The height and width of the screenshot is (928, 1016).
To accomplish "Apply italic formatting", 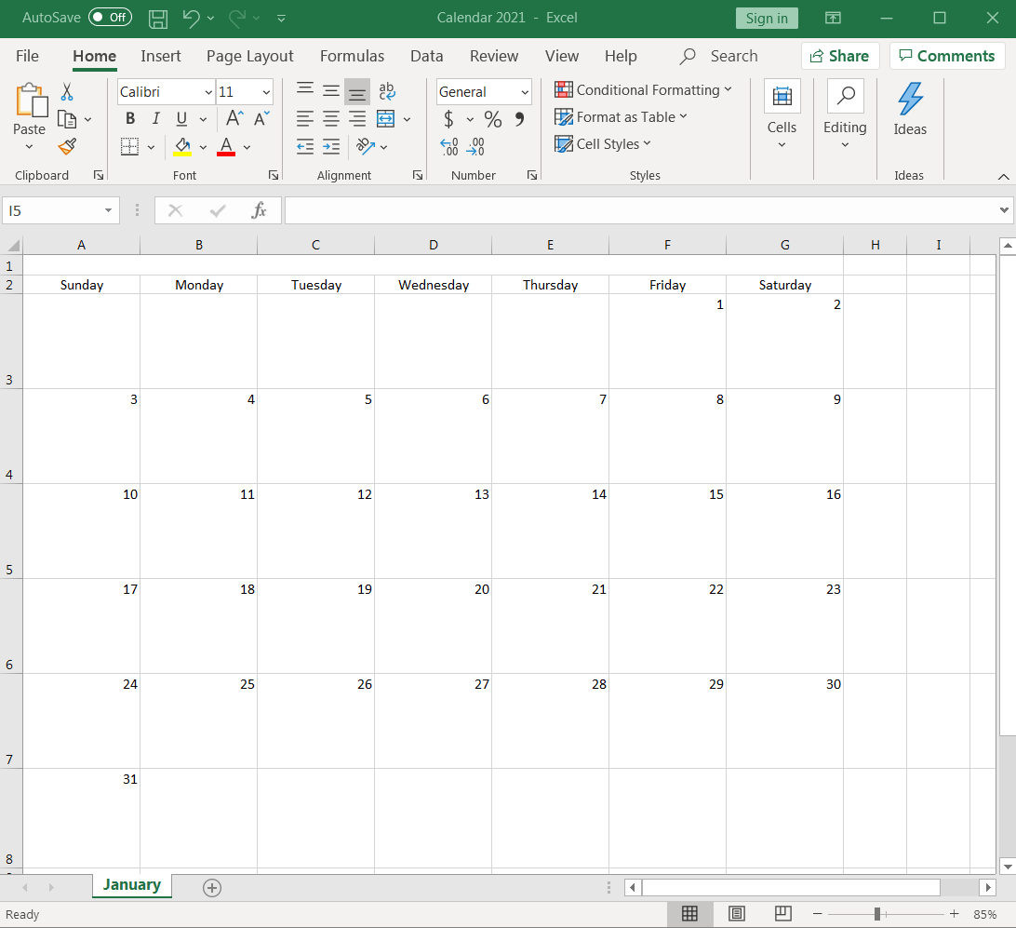I will click(155, 119).
